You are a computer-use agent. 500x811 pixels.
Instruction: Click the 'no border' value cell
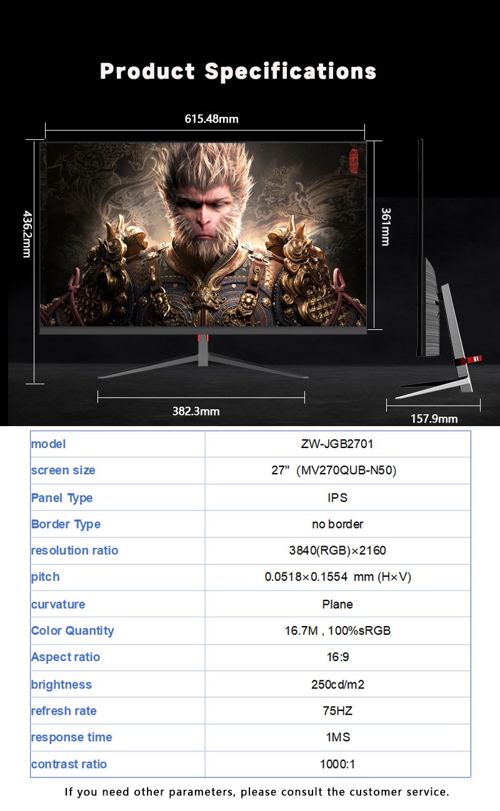click(337, 524)
